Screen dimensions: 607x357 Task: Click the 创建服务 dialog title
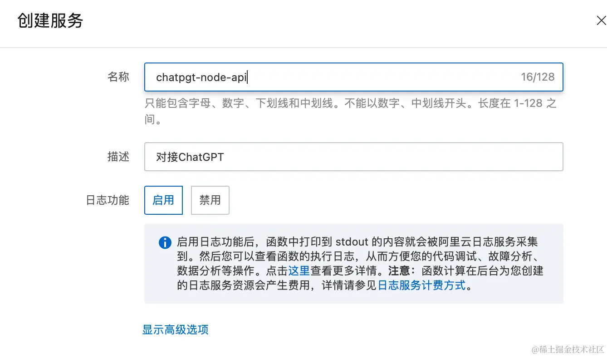click(x=49, y=21)
